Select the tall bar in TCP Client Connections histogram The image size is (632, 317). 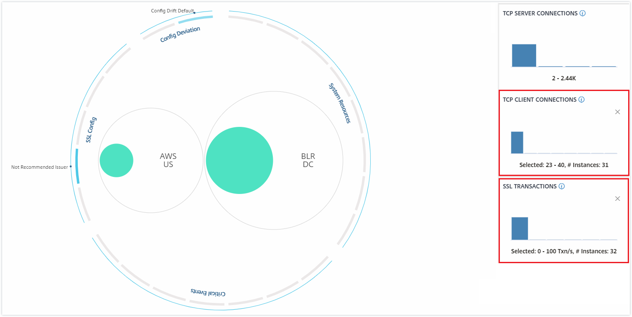tap(517, 142)
